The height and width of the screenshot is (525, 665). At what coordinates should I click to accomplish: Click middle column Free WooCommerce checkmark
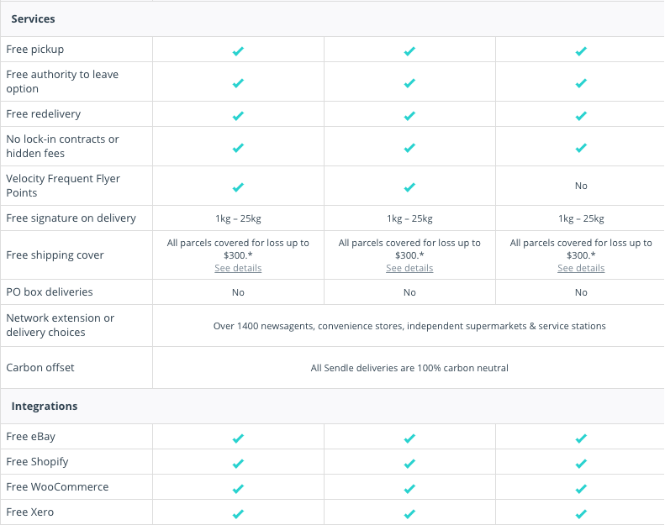pos(409,489)
